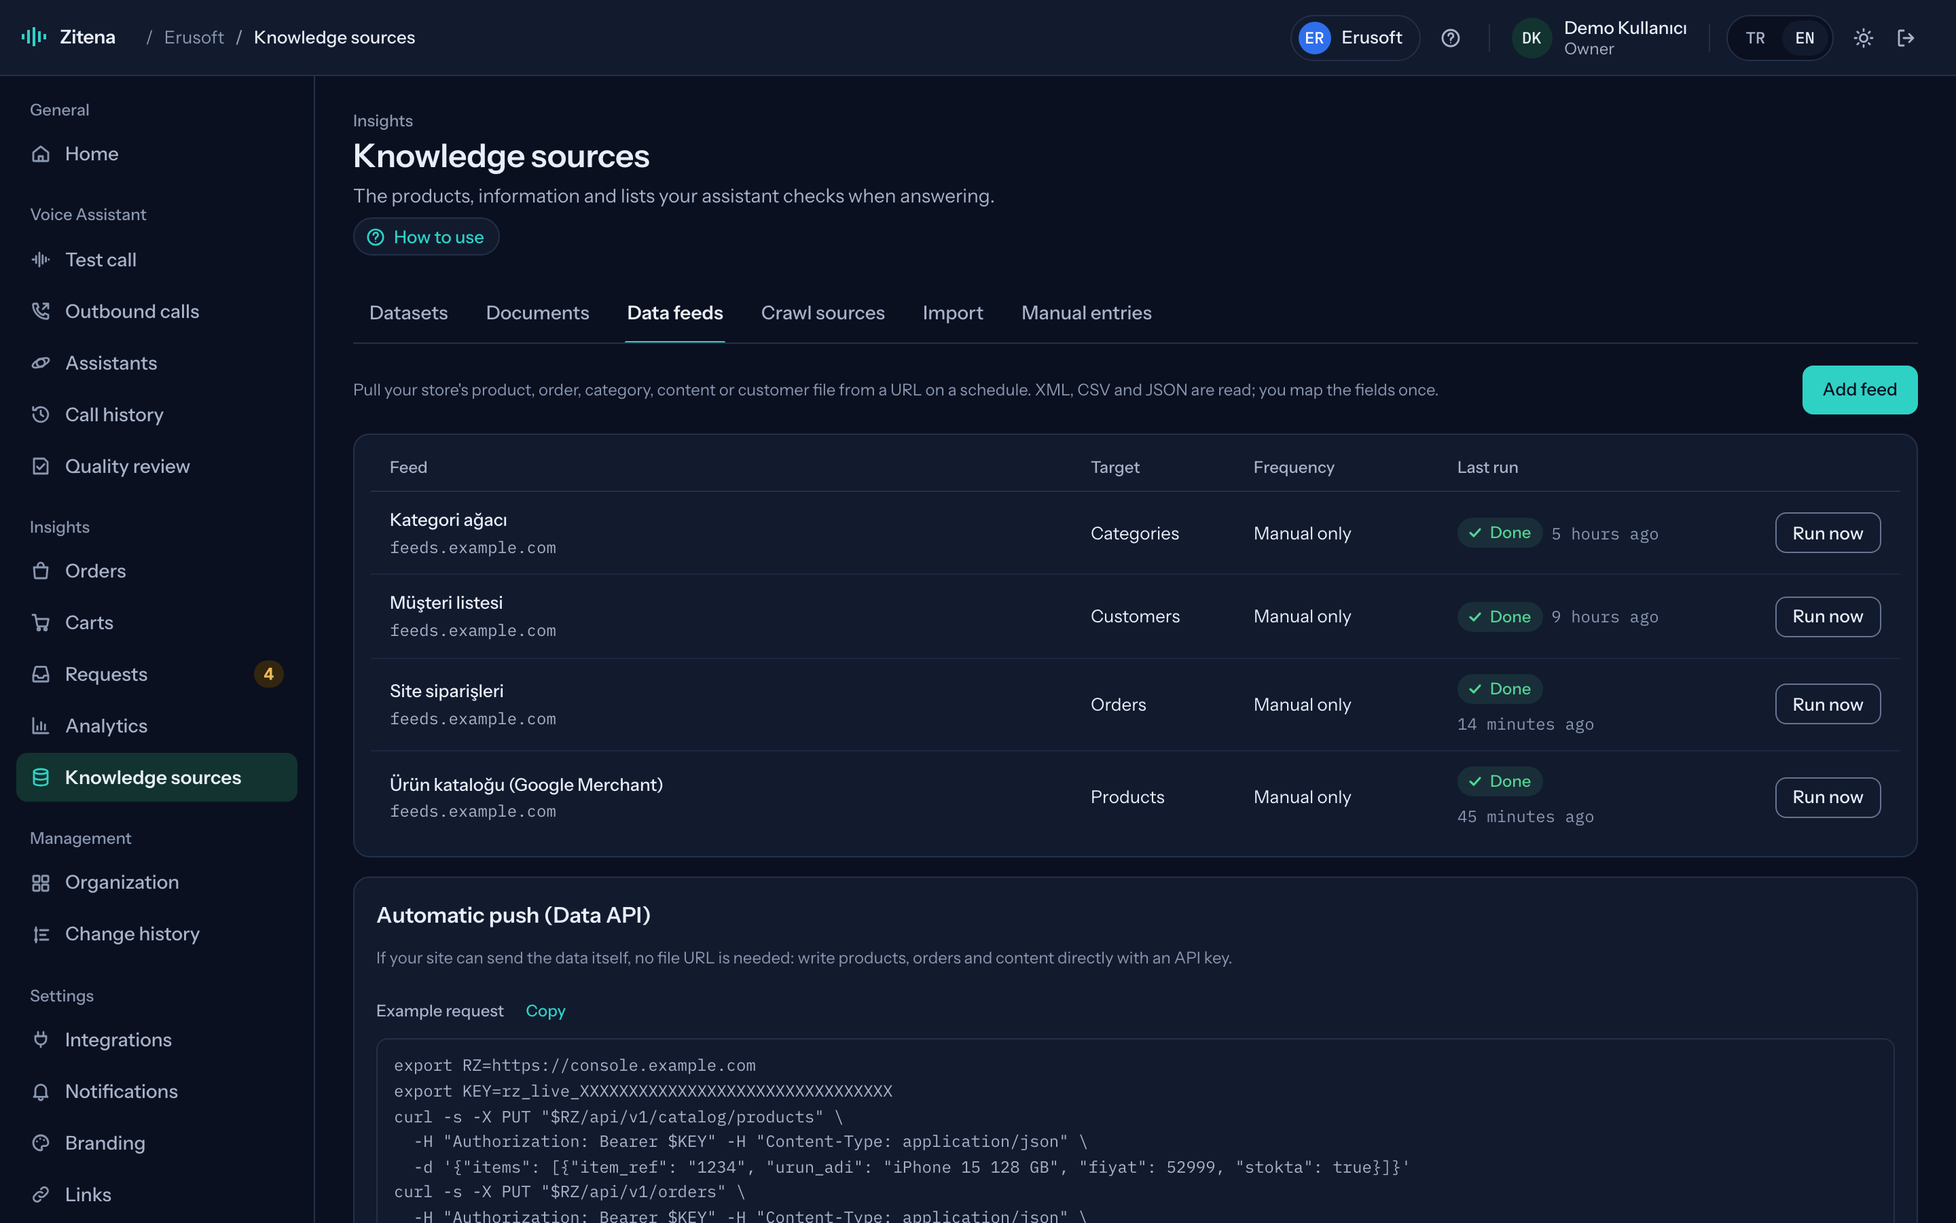Click the Orders bag icon

coord(41,571)
